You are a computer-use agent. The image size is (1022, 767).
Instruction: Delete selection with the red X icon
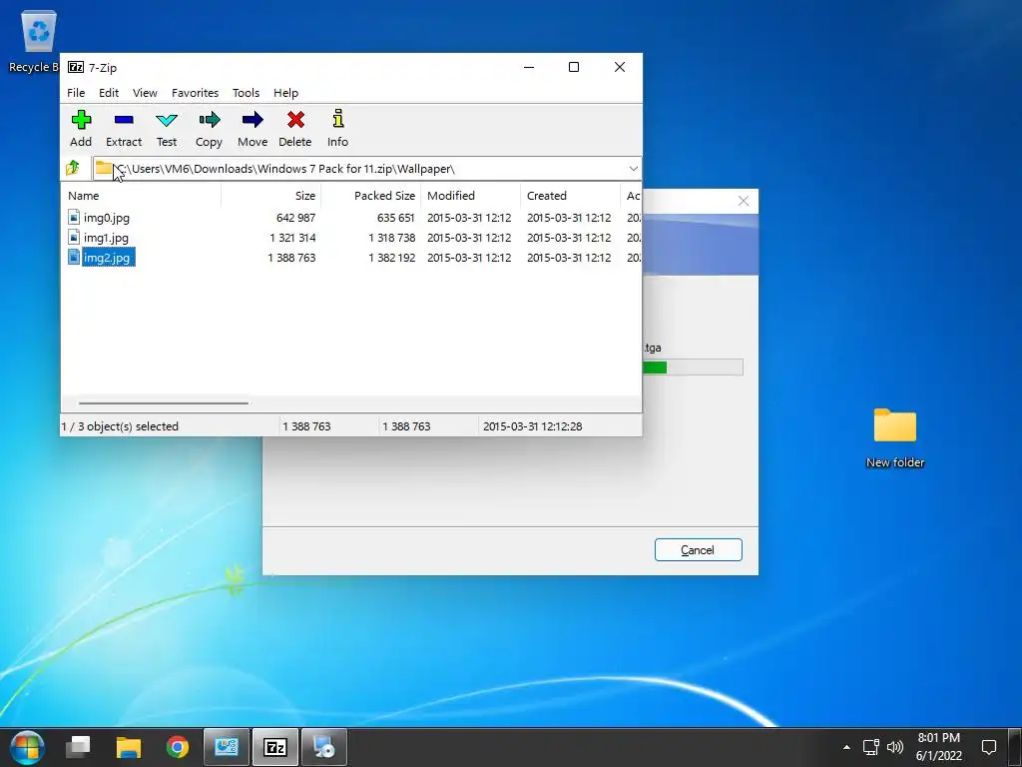pos(295,120)
